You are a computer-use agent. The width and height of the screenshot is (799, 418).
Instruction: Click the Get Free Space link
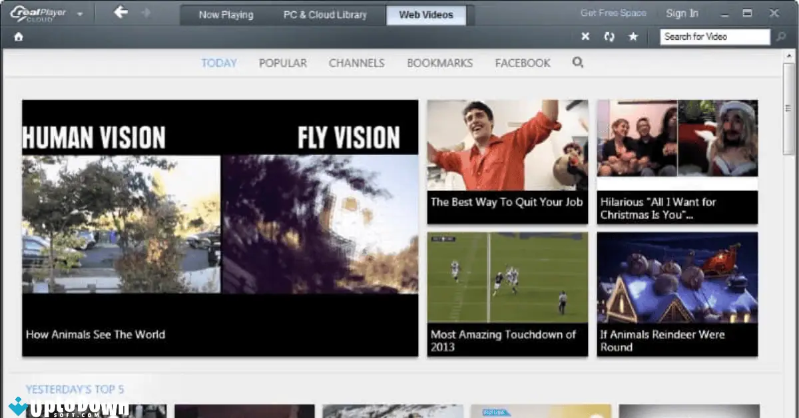613,13
